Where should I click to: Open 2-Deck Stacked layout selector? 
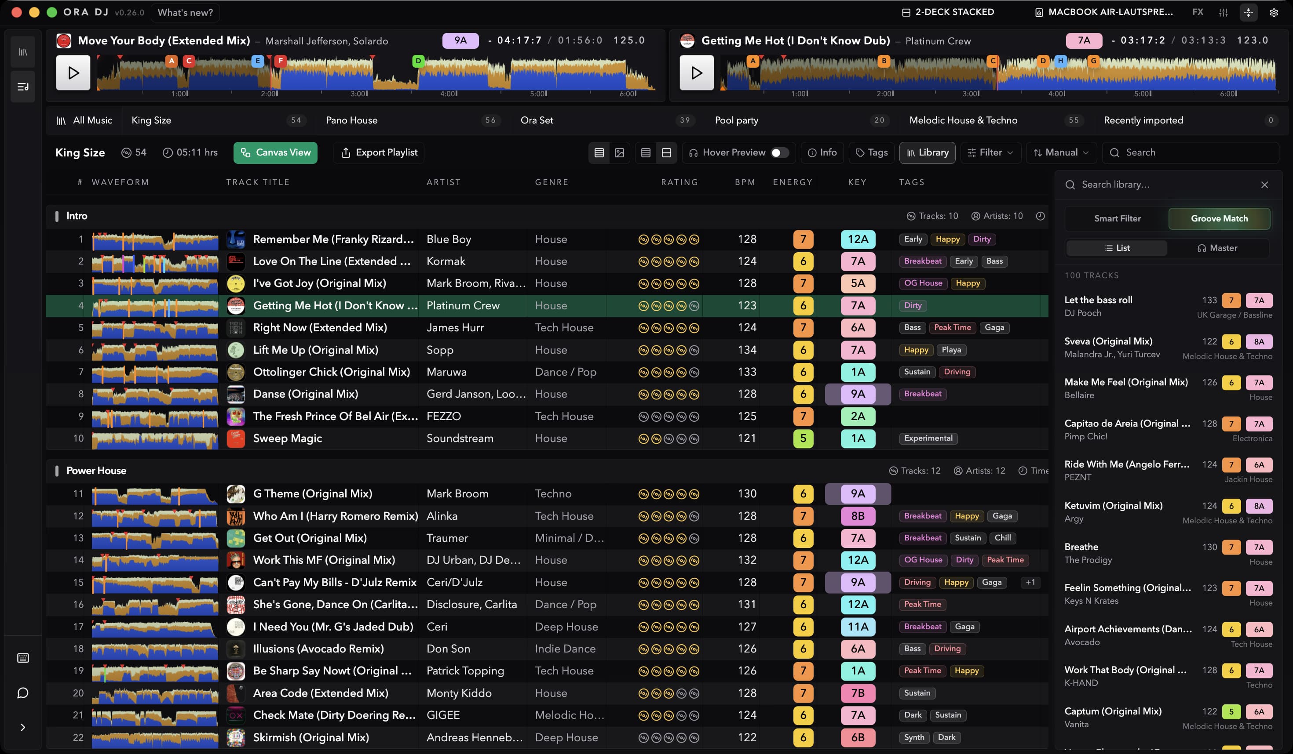(x=948, y=12)
